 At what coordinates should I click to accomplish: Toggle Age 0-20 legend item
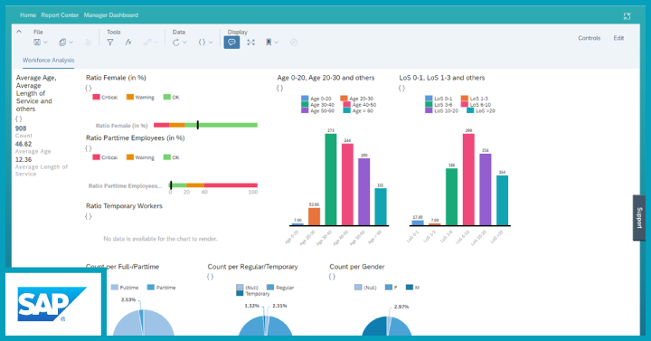click(x=316, y=99)
